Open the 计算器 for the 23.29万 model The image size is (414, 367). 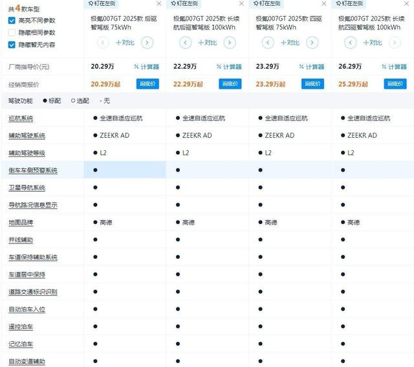pos(312,67)
